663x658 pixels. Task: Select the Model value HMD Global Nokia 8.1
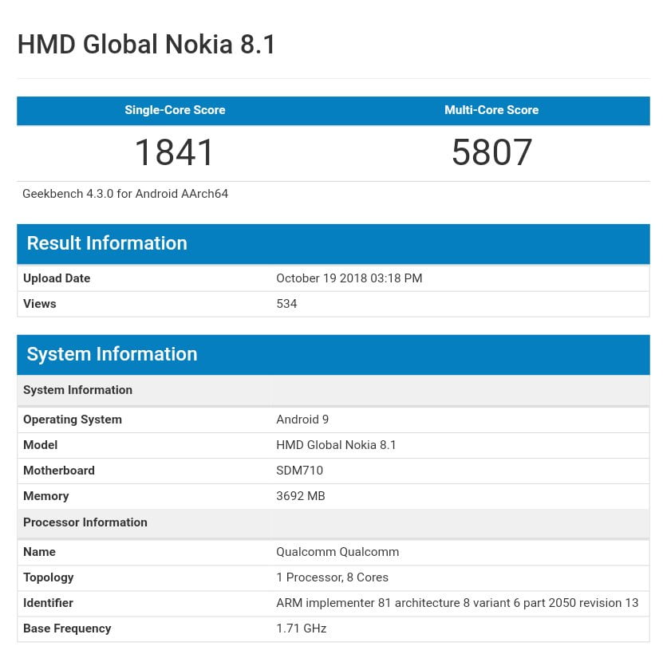click(x=336, y=444)
